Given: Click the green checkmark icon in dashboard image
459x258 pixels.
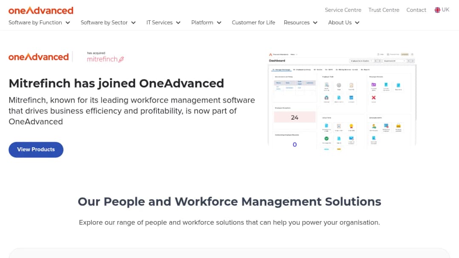Looking at the screenshot, I should [326, 138].
